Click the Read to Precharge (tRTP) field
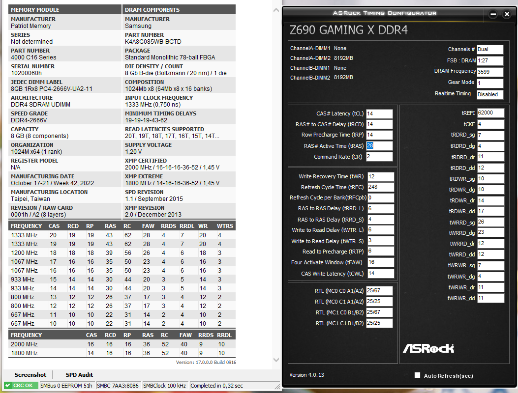Screen dimensions: 518x393 (x=381, y=251)
